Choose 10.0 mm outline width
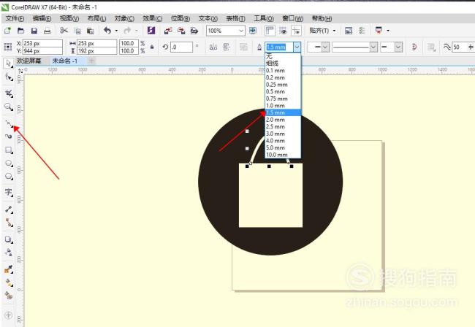This screenshot has width=475, height=327. 283,155
